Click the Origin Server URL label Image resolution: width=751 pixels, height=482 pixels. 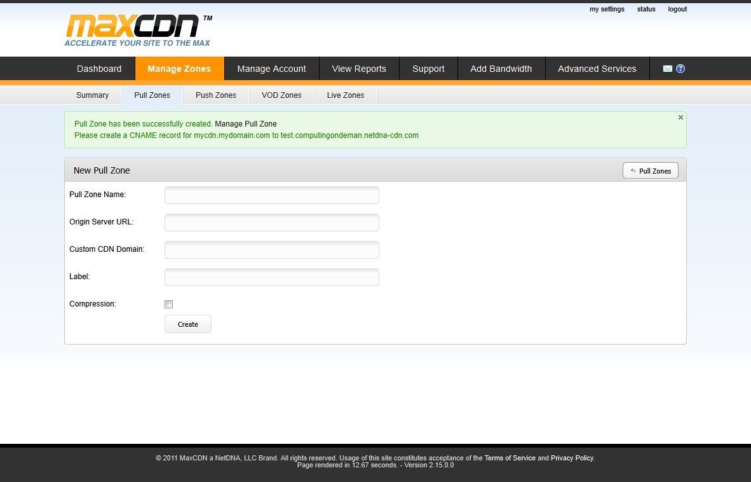(101, 222)
